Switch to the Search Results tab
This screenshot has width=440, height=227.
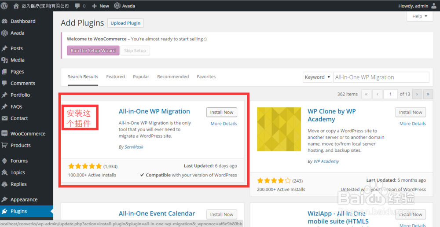pos(83,77)
